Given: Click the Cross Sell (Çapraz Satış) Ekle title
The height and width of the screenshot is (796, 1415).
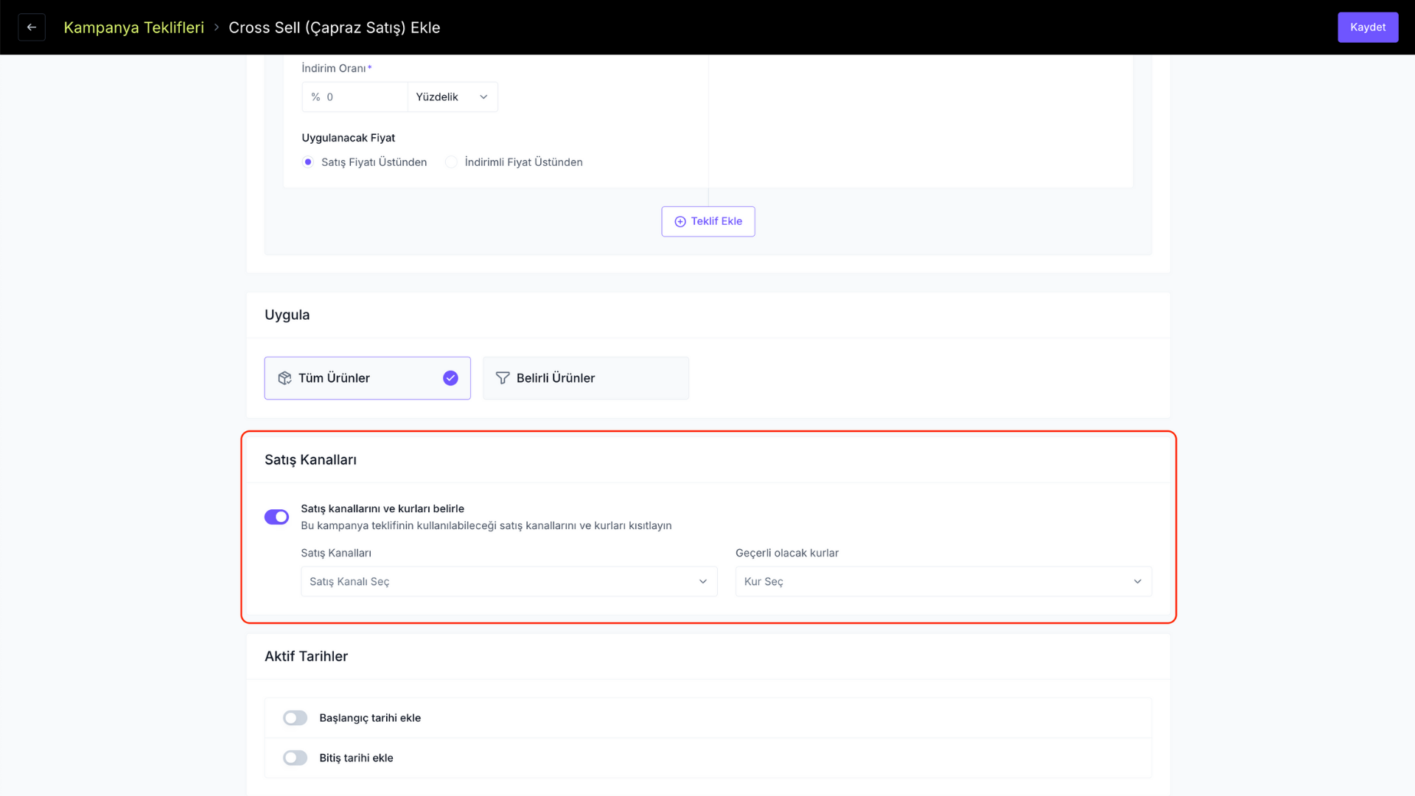Looking at the screenshot, I should [x=334, y=27].
